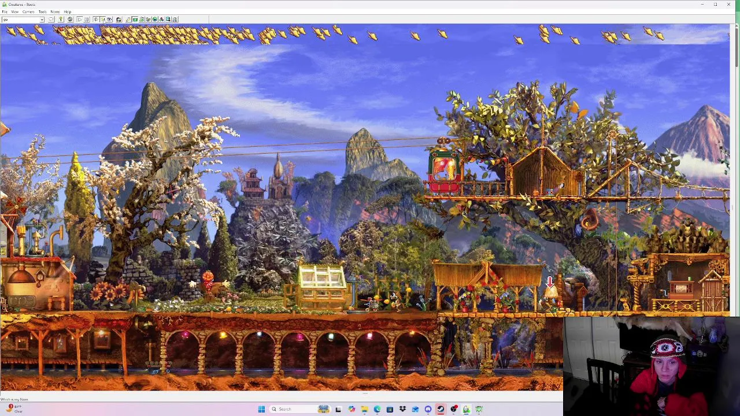Open Copilot from the taskbar

351,409
